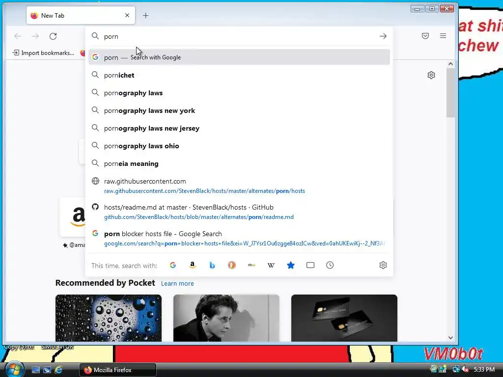The width and height of the screenshot is (503, 377).
Task: Open blocker hosts file Google Search result
Action: tap(239, 239)
